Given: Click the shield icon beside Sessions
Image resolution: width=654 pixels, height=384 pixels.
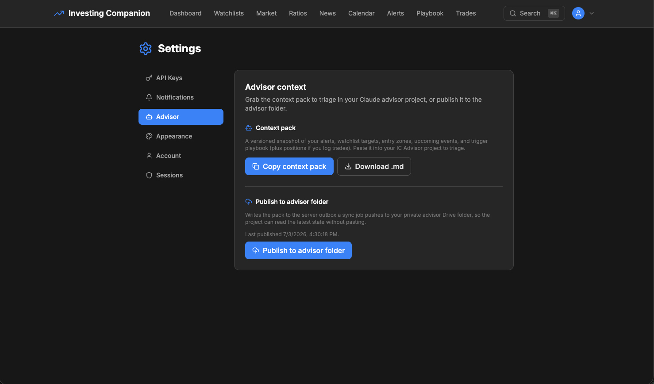Looking at the screenshot, I should click(149, 175).
